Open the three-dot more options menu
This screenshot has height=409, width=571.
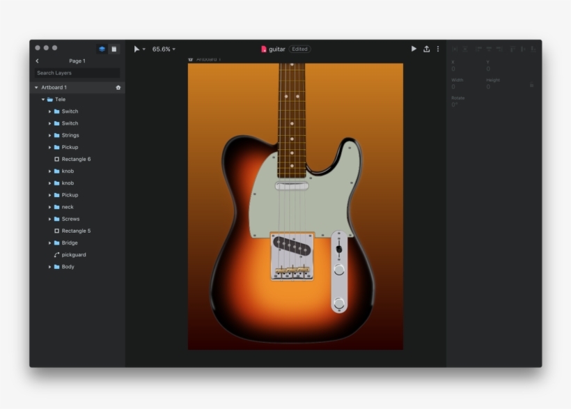[x=437, y=49]
